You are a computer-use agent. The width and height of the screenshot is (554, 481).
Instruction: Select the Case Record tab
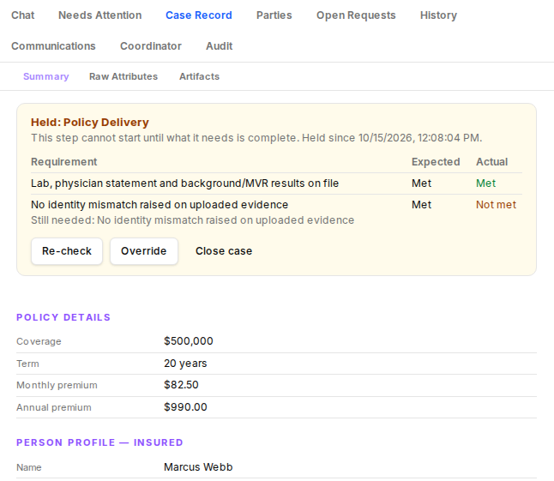click(x=199, y=15)
